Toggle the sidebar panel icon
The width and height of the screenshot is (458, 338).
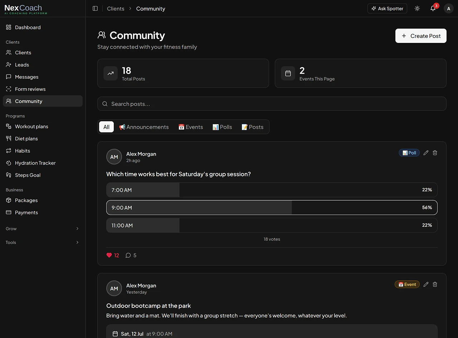95,9
